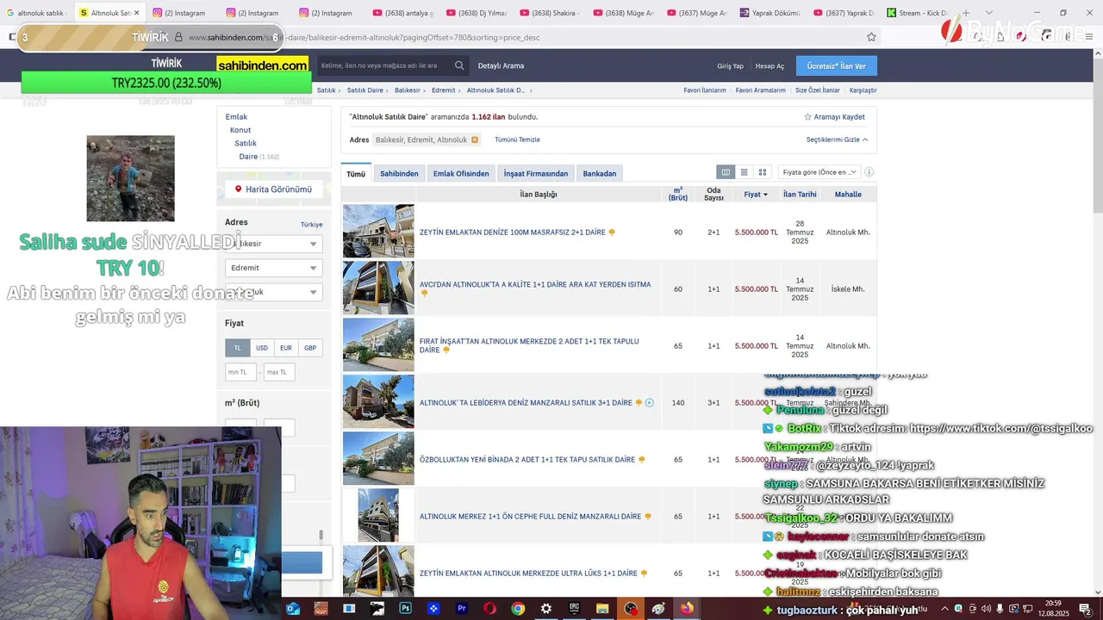Viewport: 1103px width, 620px height.
Task: Switch to the Bankadan tab
Action: coord(600,174)
